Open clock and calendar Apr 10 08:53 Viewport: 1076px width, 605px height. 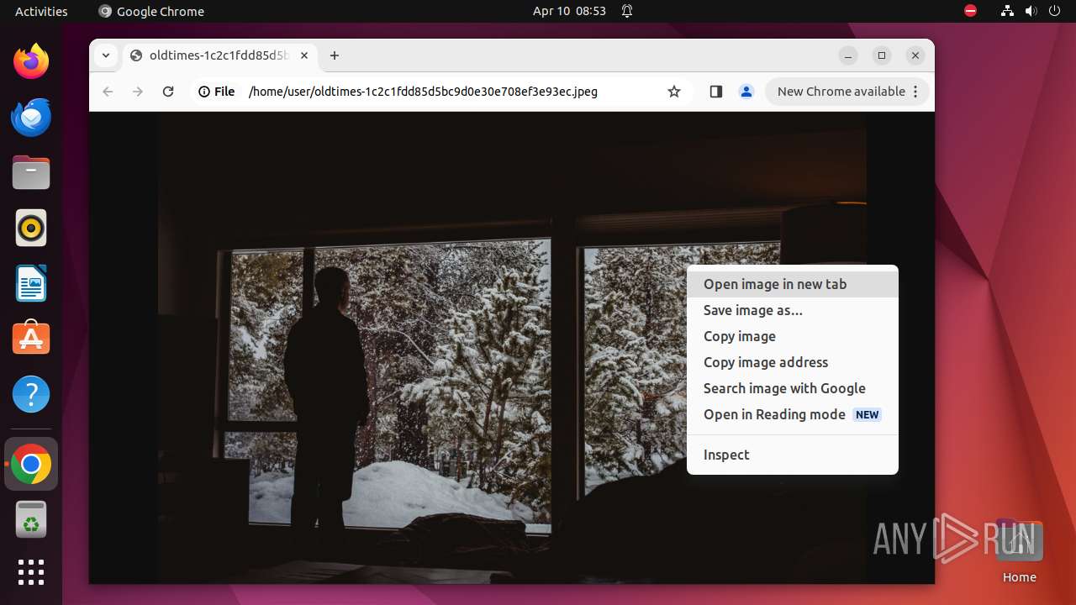click(569, 11)
